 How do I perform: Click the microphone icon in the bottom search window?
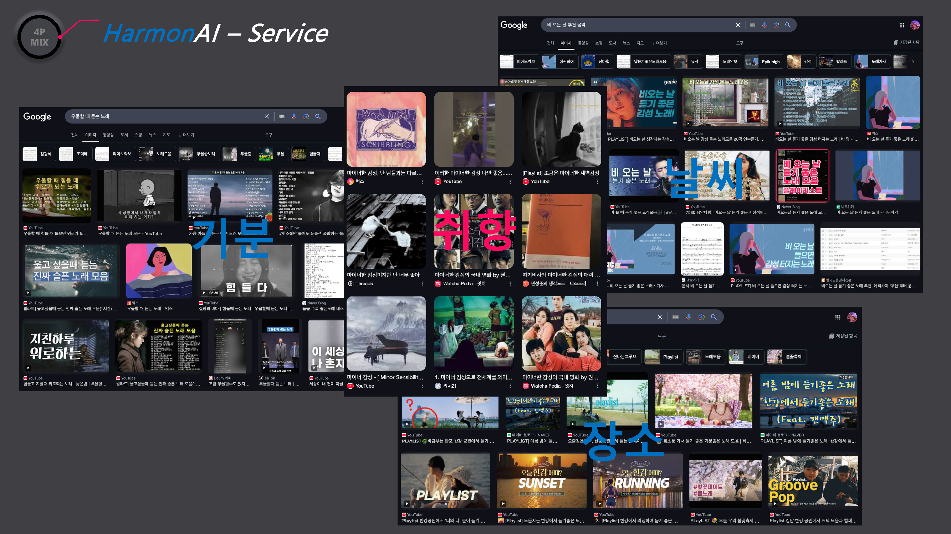tap(688, 317)
